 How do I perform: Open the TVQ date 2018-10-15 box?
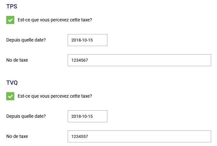coord(87,116)
